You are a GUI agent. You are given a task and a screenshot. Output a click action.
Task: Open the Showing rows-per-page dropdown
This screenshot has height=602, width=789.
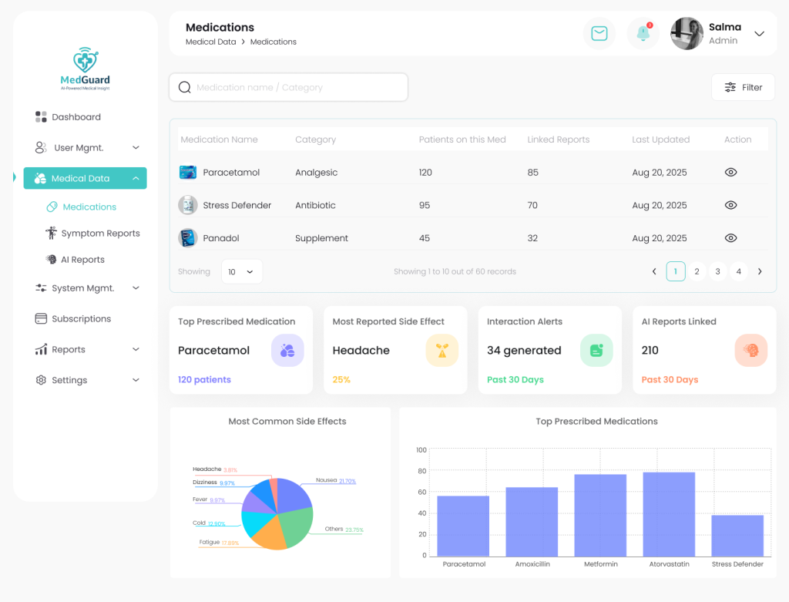click(241, 271)
